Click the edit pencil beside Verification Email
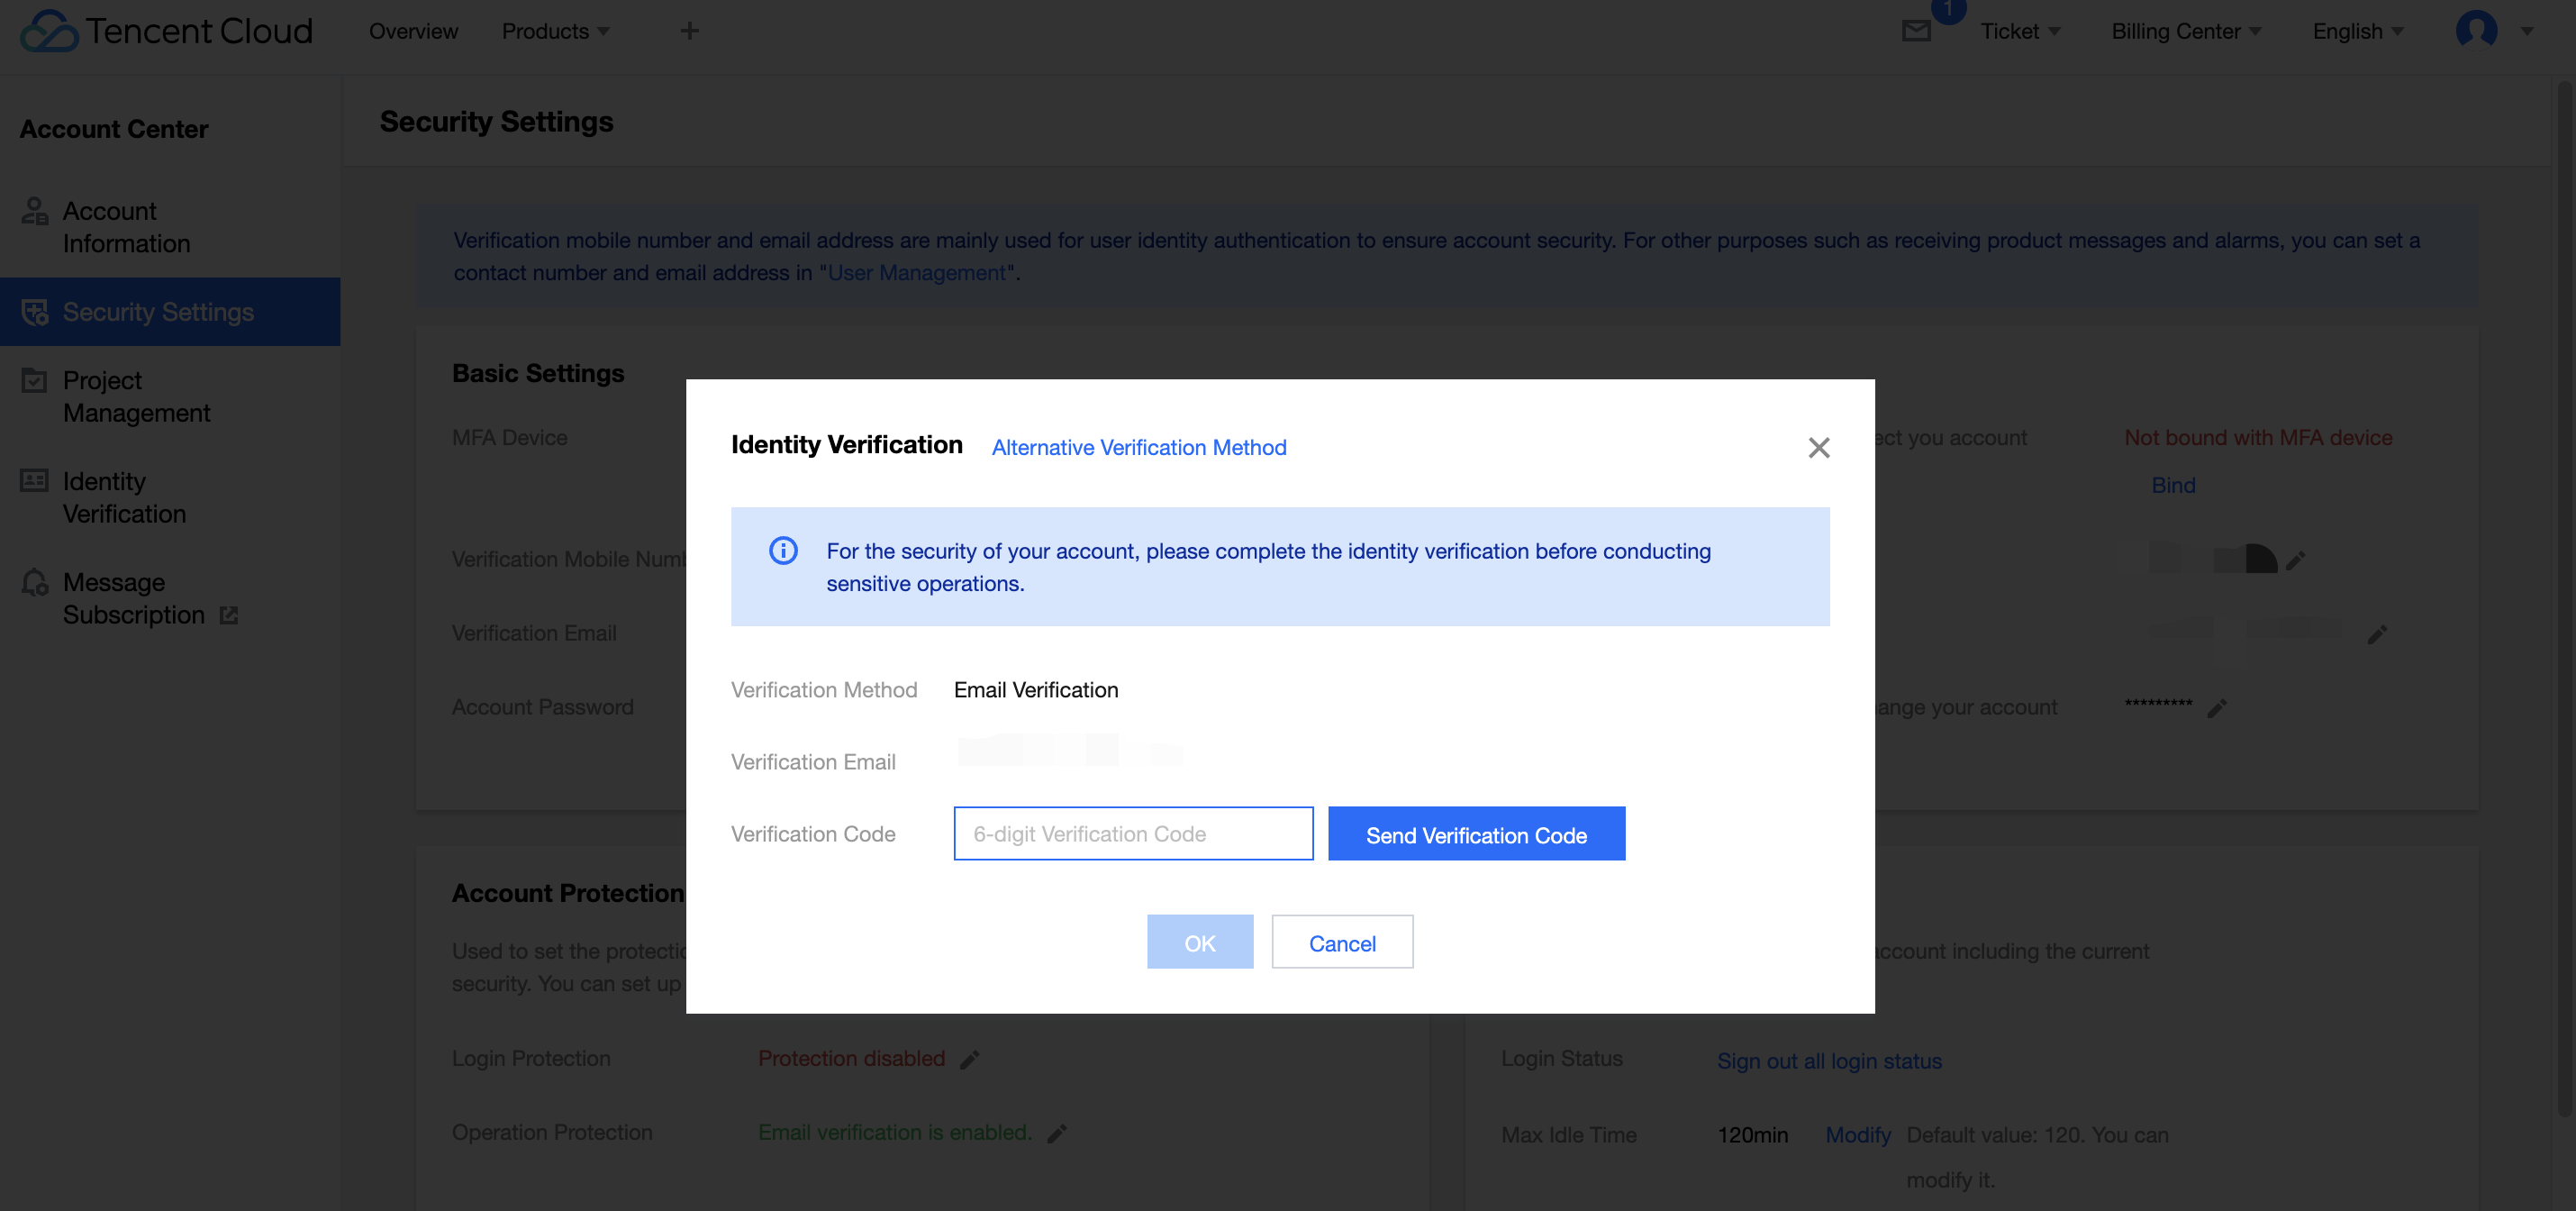Image resolution: width=2576 pixels, height=1211 pixels. (x=2379, y=633)
